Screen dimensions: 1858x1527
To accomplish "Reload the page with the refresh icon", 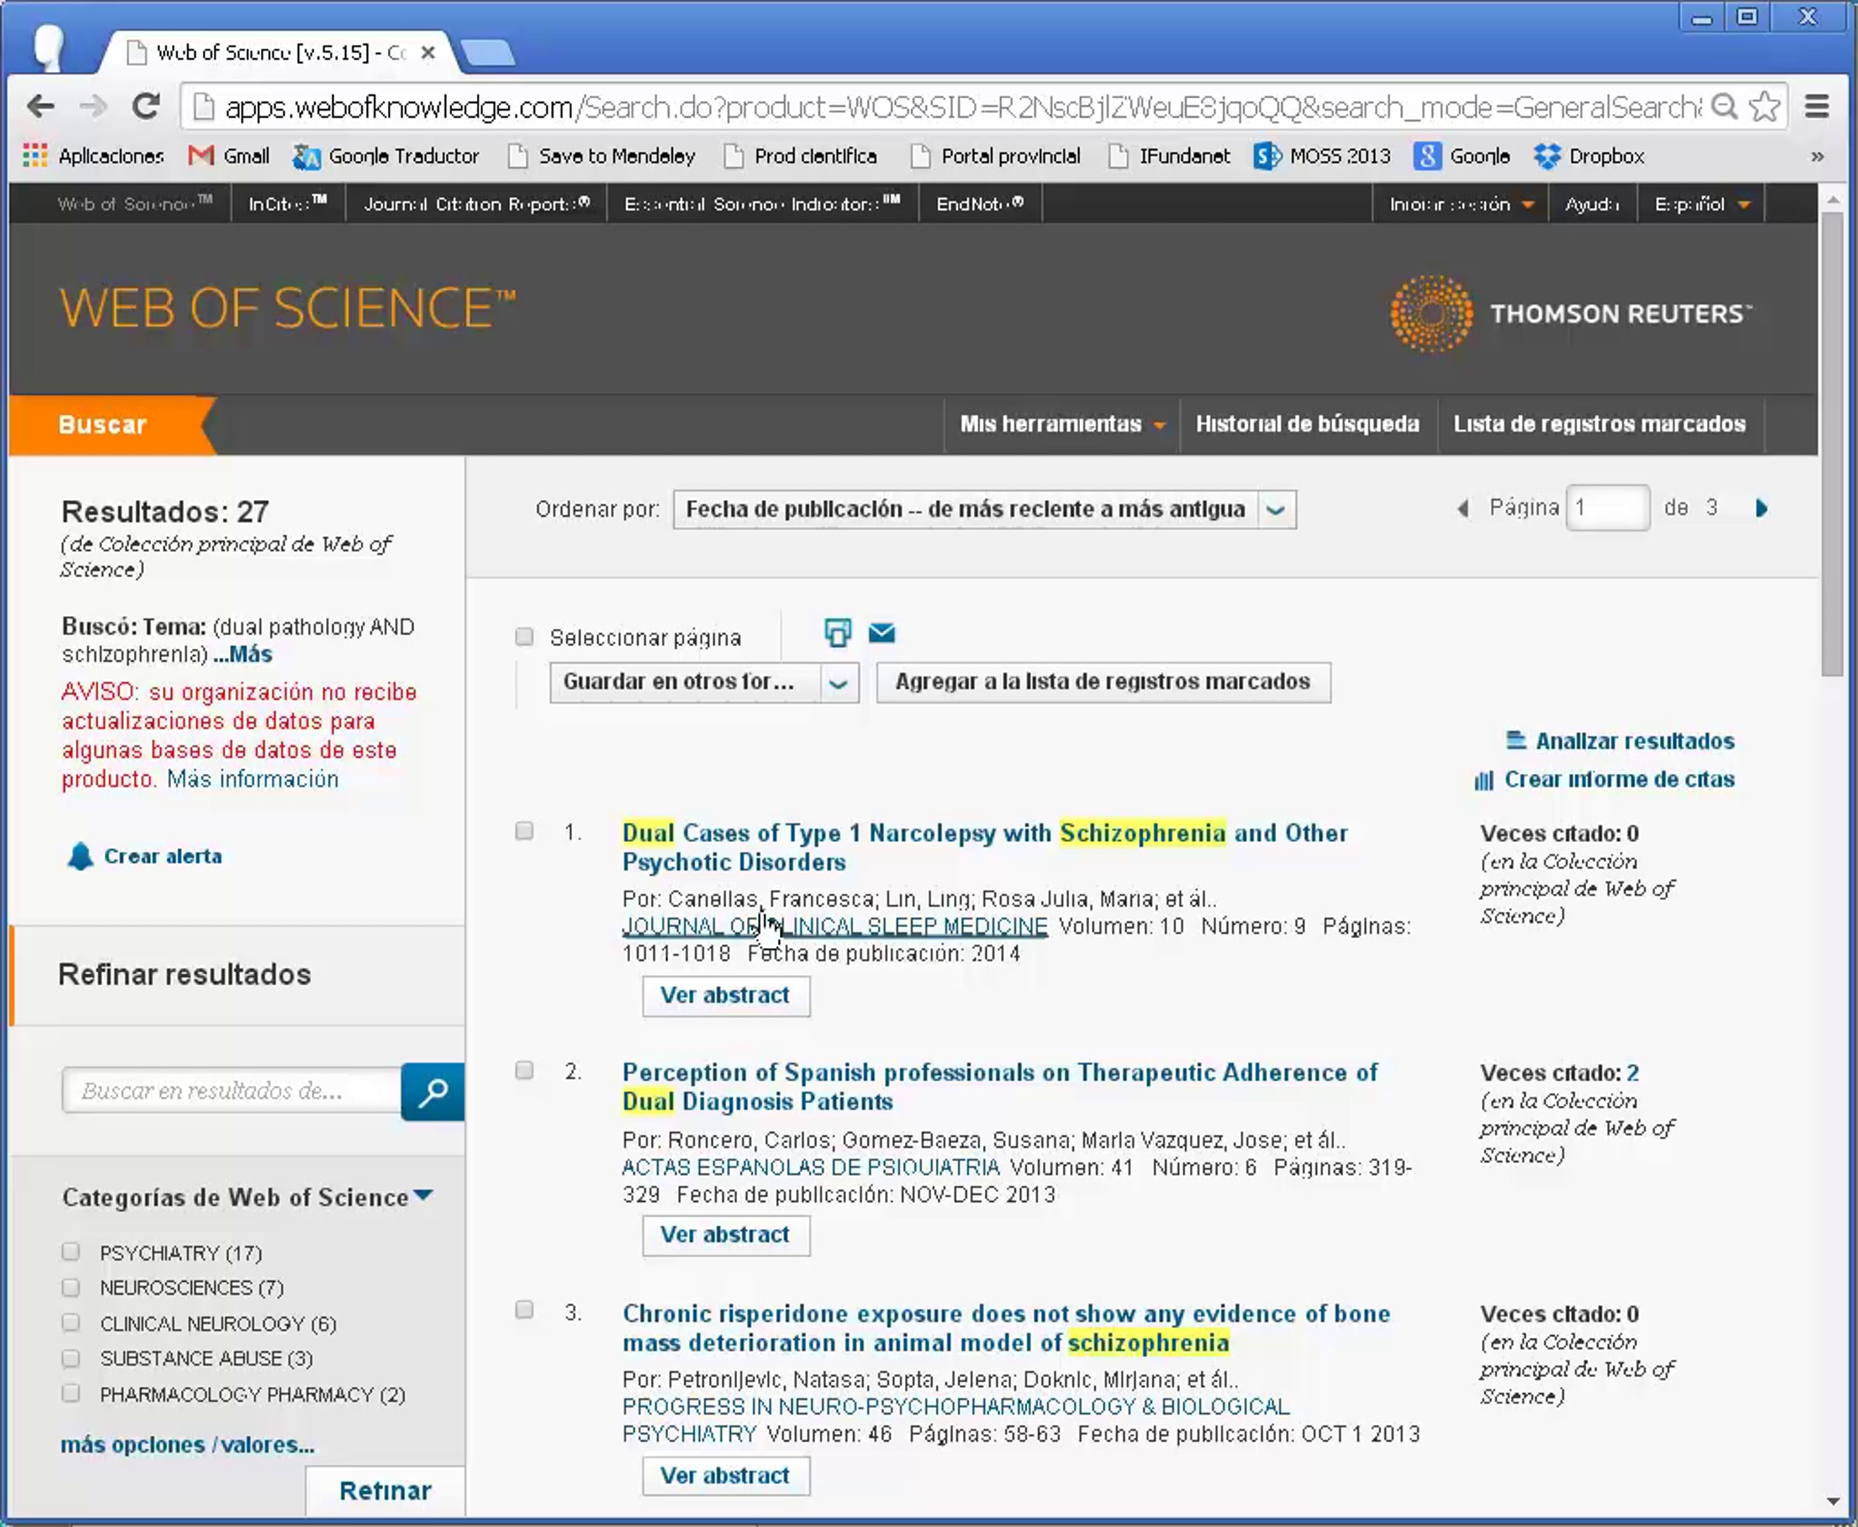I will click(x=146, y=108).
